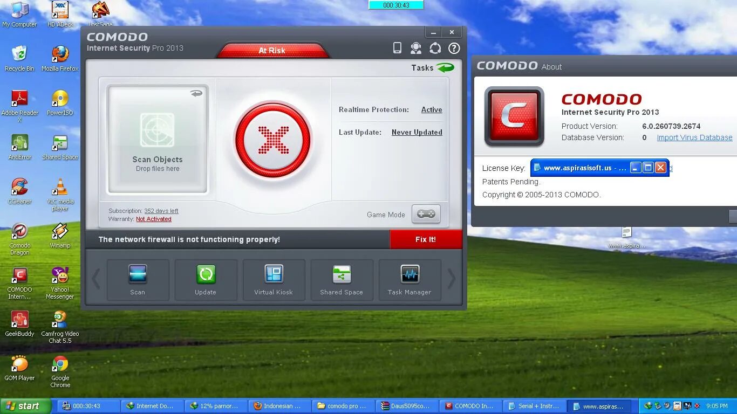Launch Winamp desktop shortcut
The image size is (737, 414).
point(60,236)
